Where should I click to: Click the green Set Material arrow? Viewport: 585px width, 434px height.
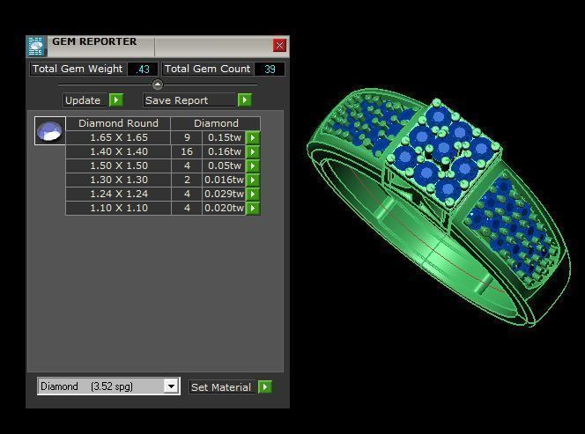[265, 386]
